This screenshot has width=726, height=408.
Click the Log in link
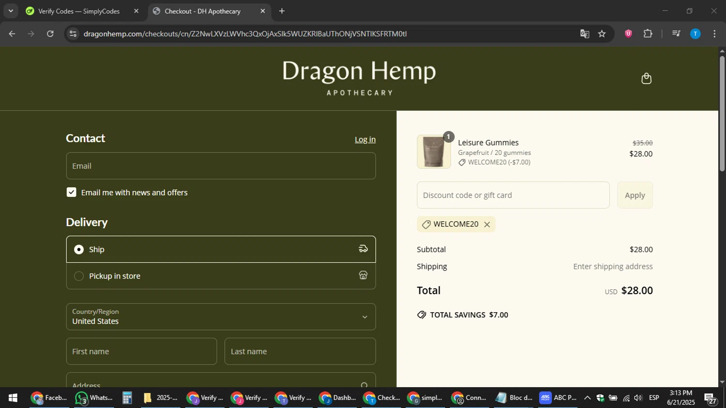click(365, 139)
